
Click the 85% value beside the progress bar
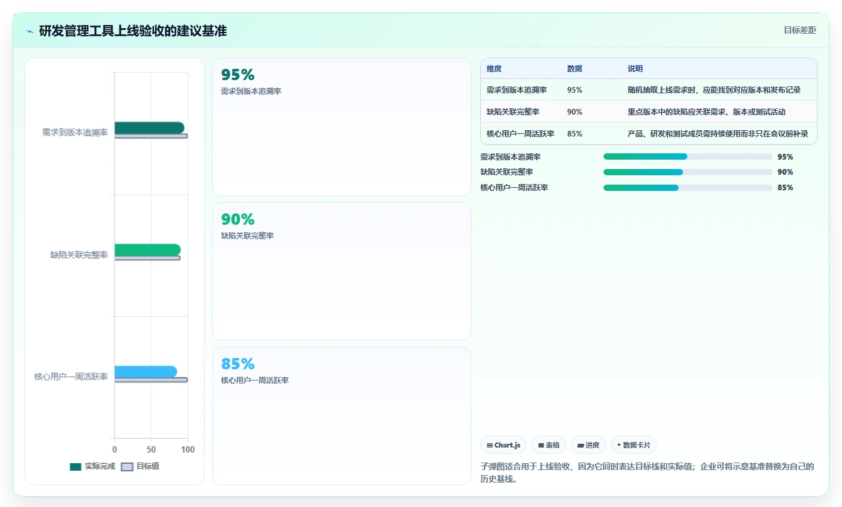point(785,188)
